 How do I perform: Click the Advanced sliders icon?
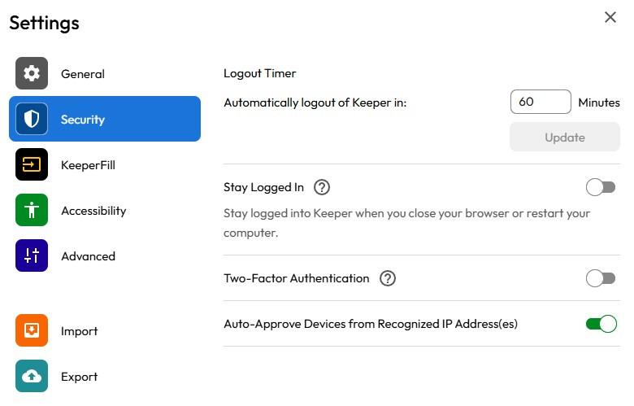32,255
